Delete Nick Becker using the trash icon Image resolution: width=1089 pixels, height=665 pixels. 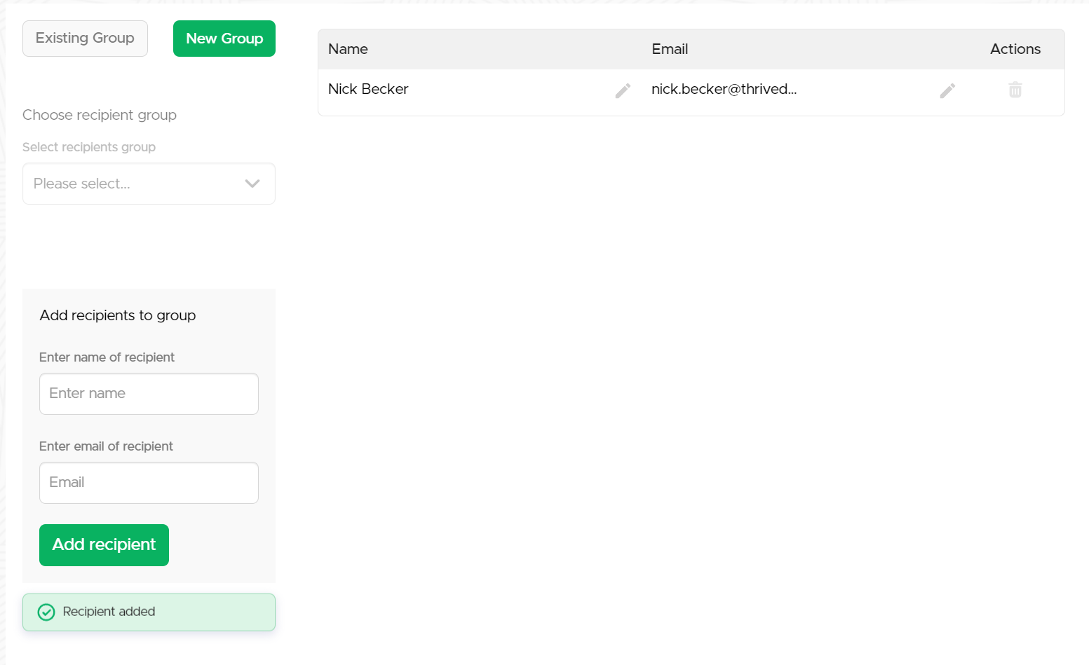pos(1015,90)
